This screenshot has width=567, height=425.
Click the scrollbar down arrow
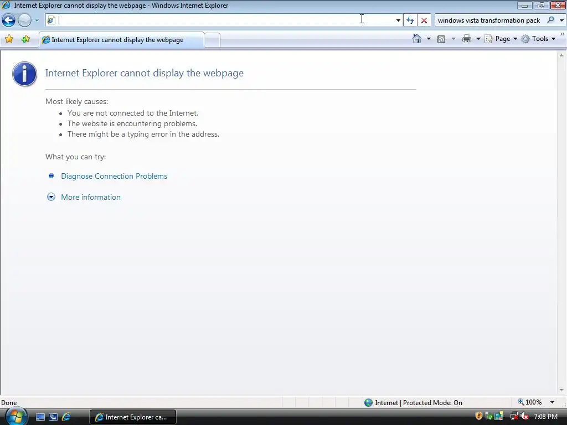pyautogui.click(x=561, y=390)
